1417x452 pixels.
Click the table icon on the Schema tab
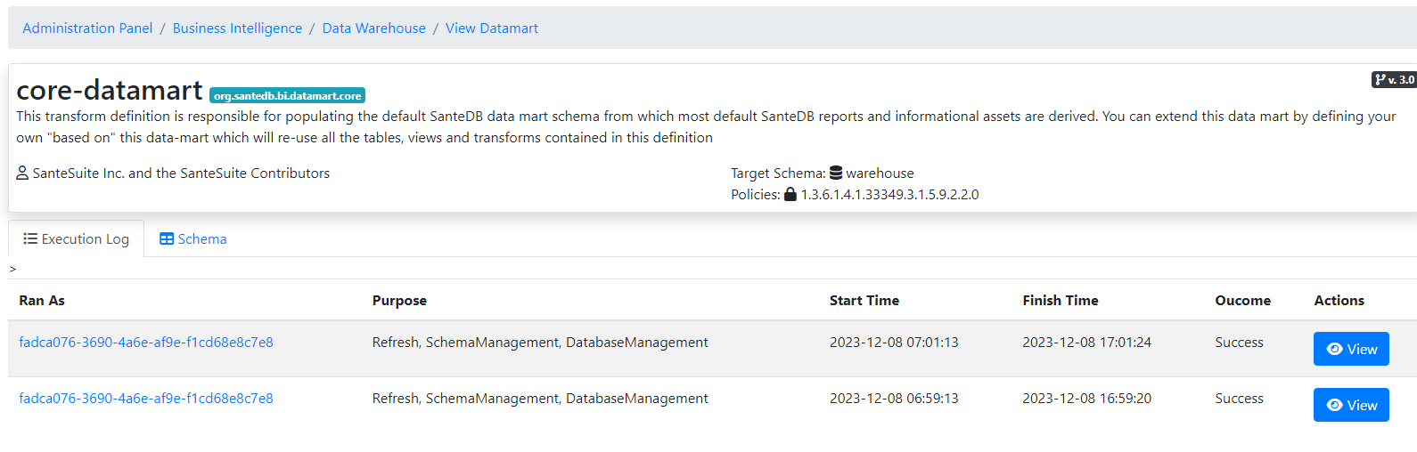point(167,239)
